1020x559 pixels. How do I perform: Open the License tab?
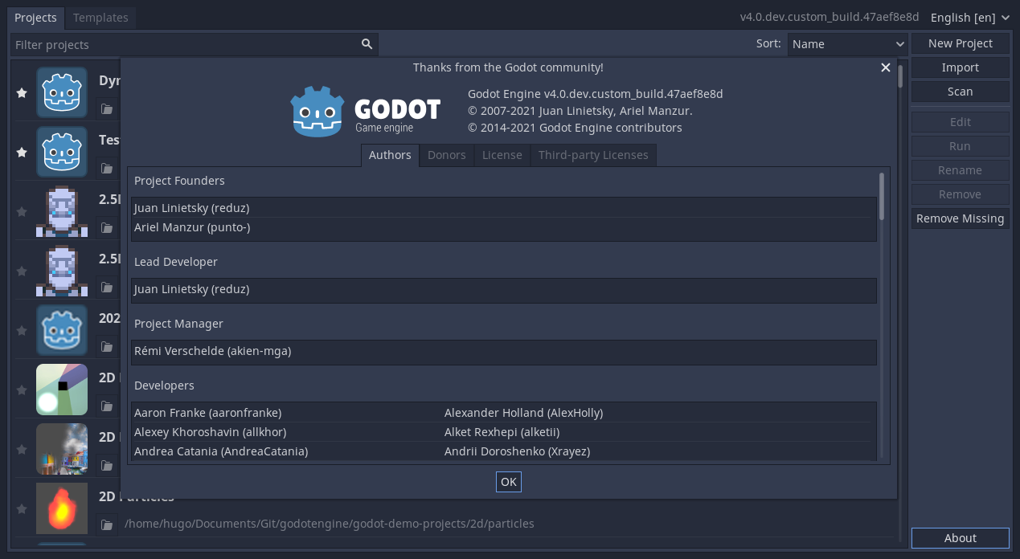pyautogui.click(x=502, y=155)
